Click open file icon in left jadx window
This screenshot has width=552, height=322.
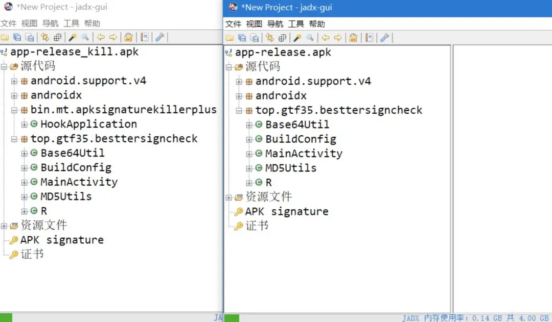pos(5,37)
